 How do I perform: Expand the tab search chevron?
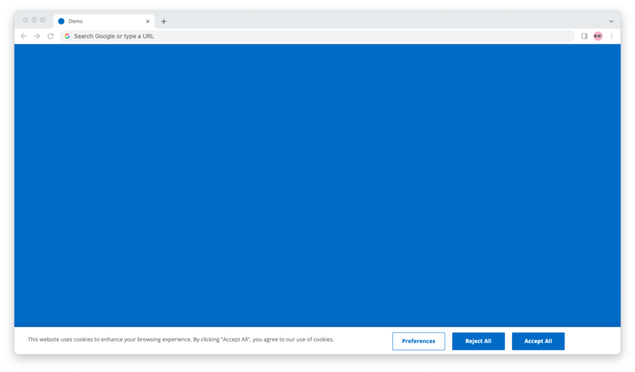[x=611, y=22]
